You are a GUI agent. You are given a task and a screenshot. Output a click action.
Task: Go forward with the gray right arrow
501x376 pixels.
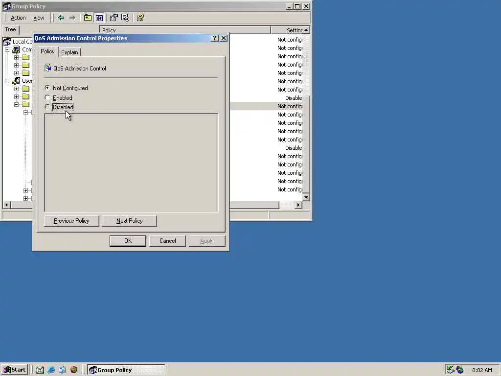click(72, 18)
